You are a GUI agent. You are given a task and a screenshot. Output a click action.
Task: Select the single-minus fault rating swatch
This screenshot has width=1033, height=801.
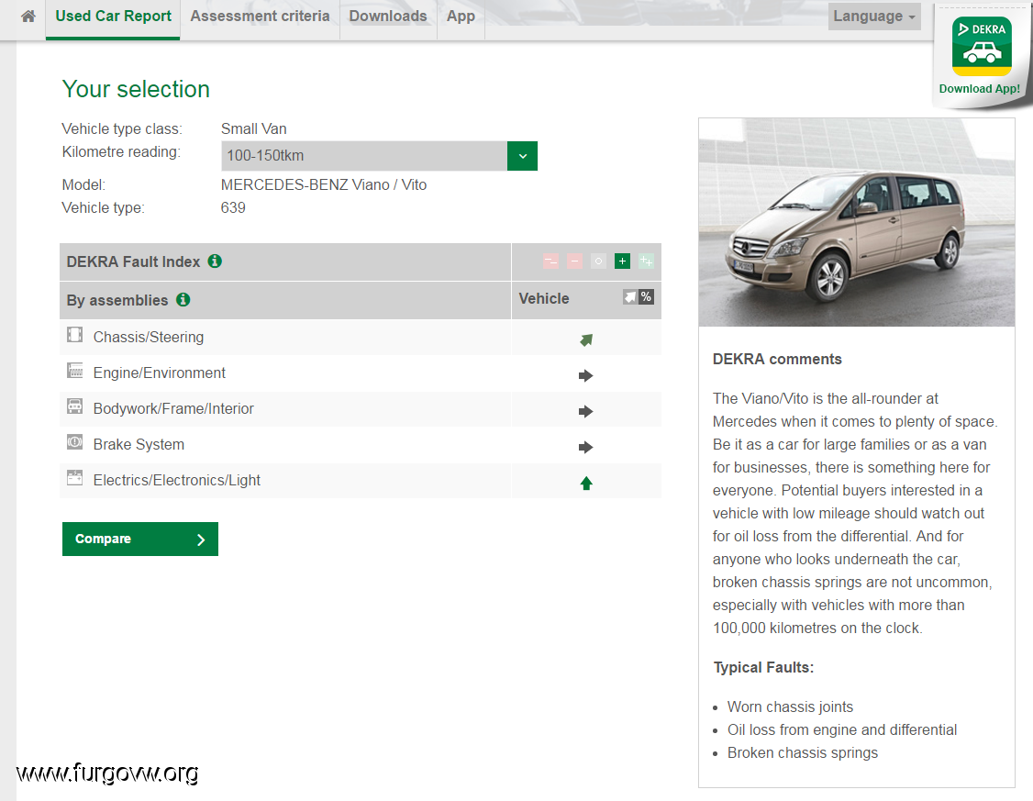[574, 261]
